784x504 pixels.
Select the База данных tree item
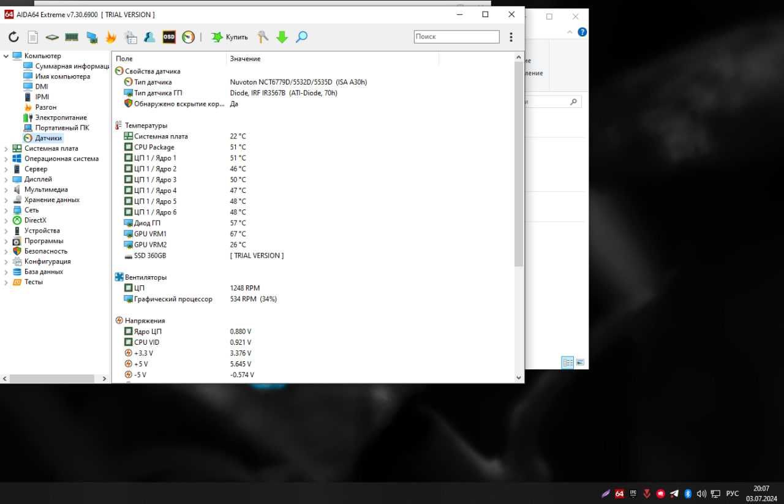coord(38,272)
